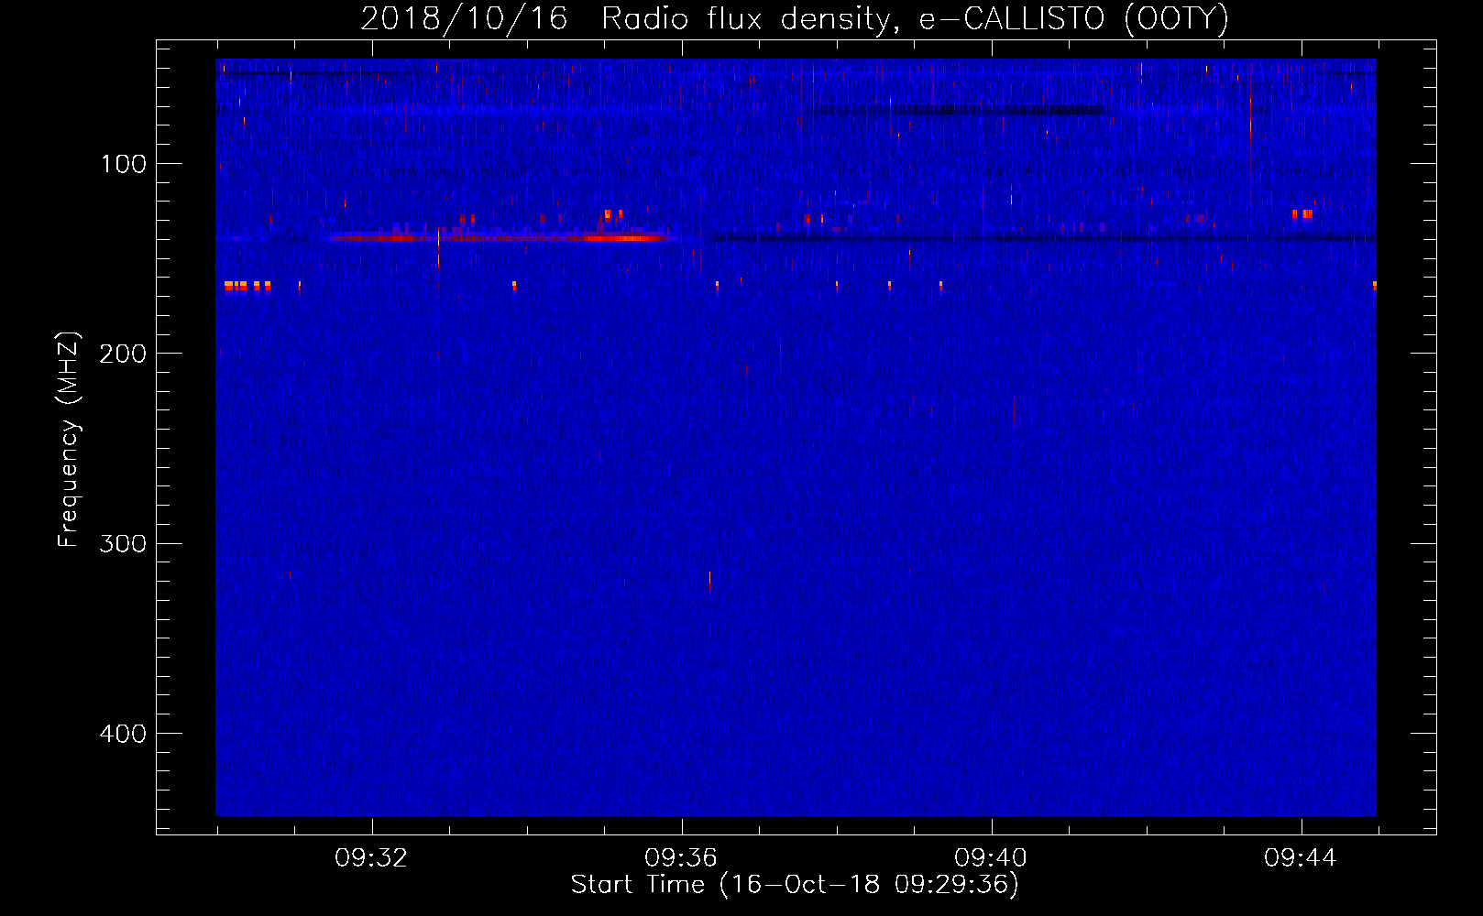The width and height of the screenshot is (1483, 916).
Task: Click the bright red emission band near 140 MHz
Action: pos(500,238)
